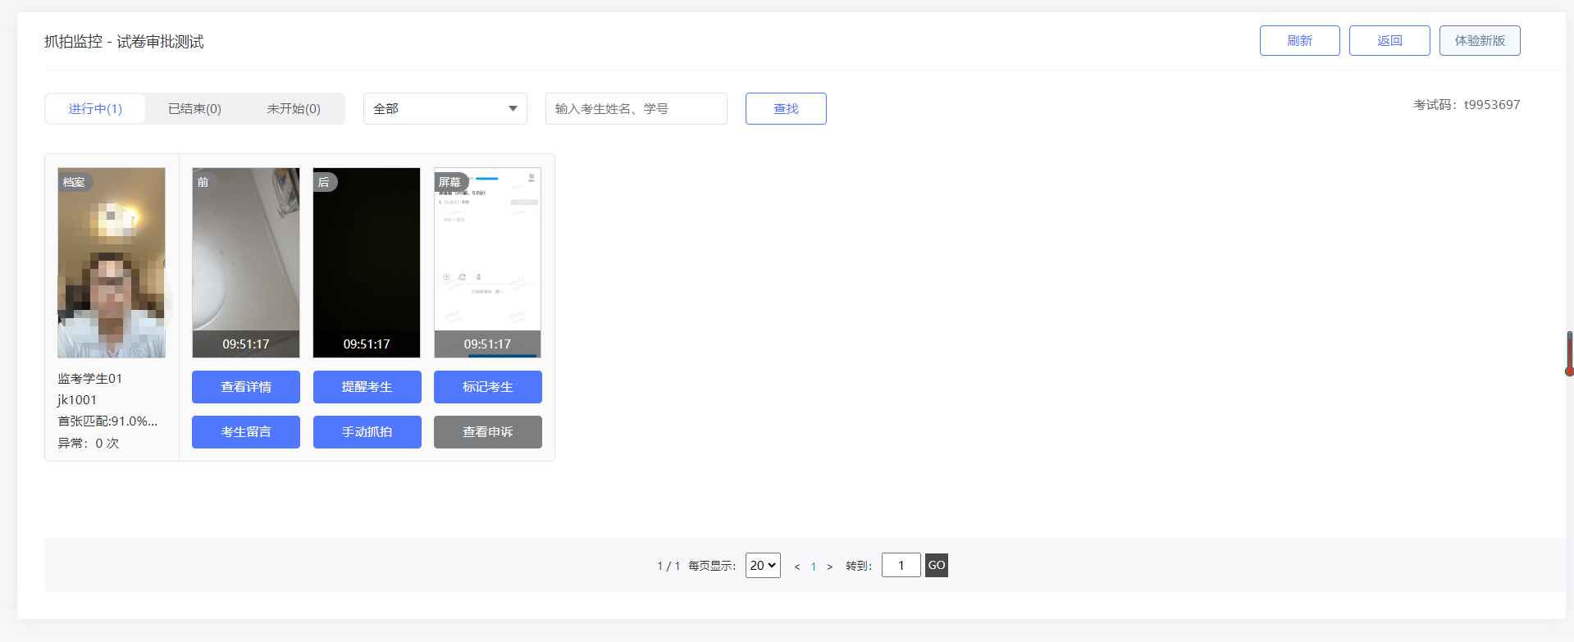This screenshot has width=1574, height=642.
Task: Expand the 全部 filter dropdown
Action: 445,109
